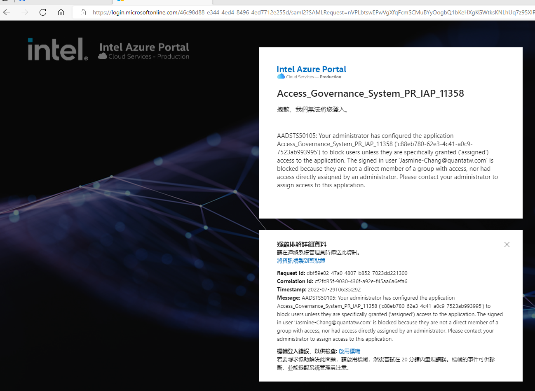Click the white Intel Azure Portal title on dark background
The image size is (535, 391).
click(x=144, y=47)
